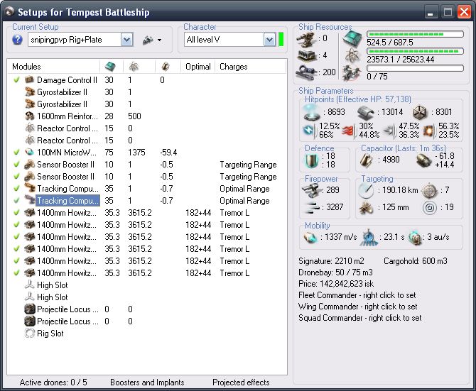Image resolution: width=476 pixels, height=391 pixels.
Task: Open the Current Setup dropdown
Action: (126, 40)
